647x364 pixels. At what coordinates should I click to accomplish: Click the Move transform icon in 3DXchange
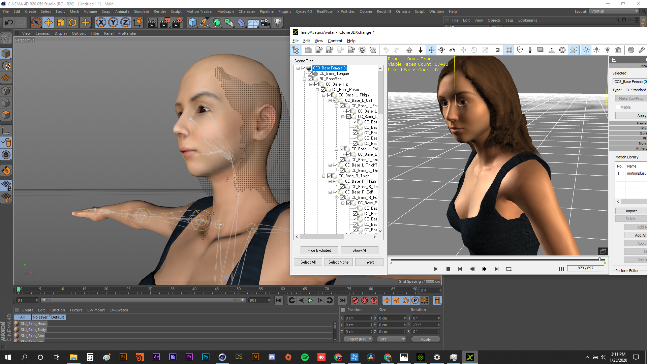[431, 50]
